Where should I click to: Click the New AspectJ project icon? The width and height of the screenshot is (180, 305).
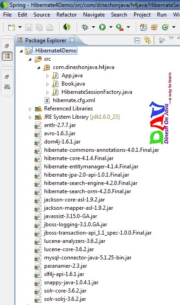point(144,27)
